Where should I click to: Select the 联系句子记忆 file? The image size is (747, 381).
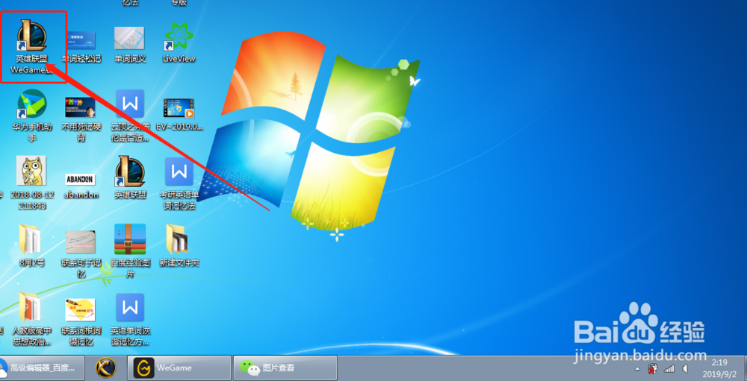pyautogui.click(x=81, y=254)
